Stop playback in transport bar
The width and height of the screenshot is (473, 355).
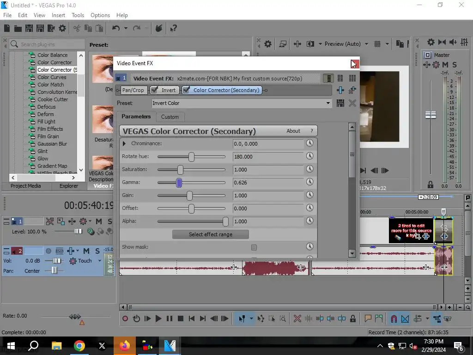181,318
